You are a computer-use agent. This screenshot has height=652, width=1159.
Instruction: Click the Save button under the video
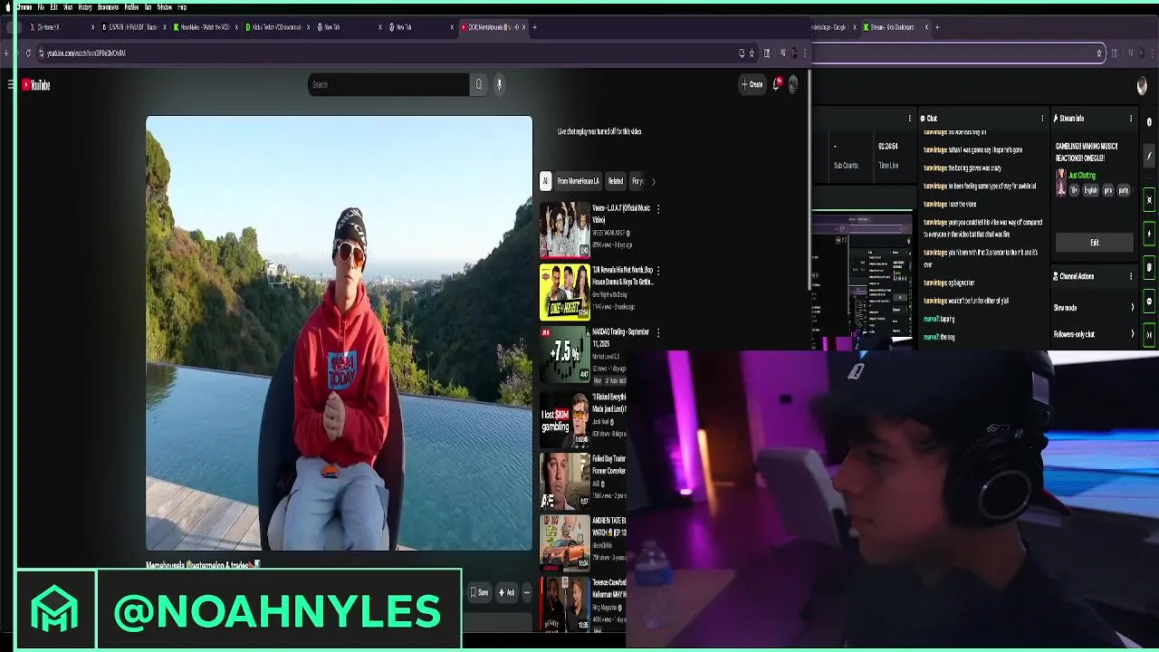[479, 592]
